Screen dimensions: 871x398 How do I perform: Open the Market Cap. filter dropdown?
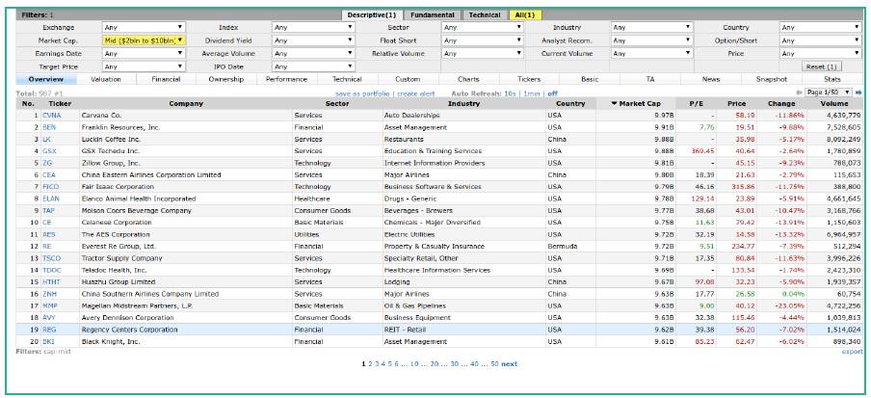coord(144,40)
